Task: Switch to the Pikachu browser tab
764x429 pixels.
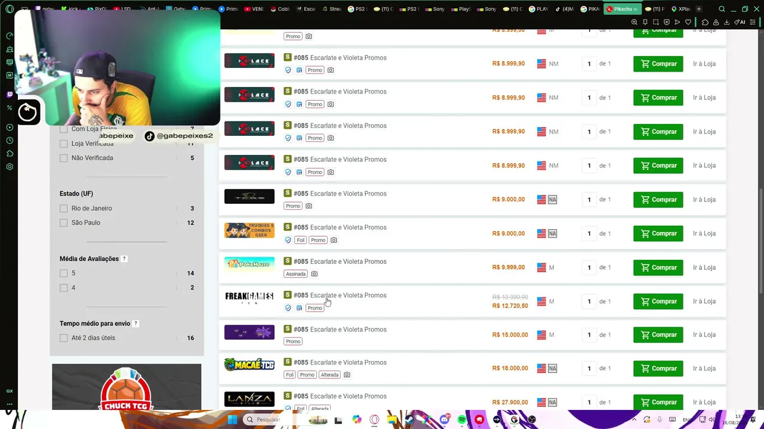Action: (x=622, y=9)
